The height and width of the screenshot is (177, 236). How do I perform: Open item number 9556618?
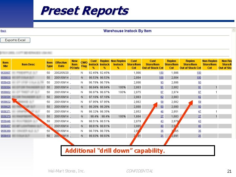tap(6, 77)
